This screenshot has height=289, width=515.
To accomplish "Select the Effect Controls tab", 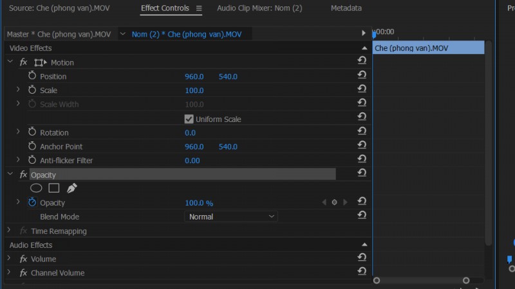I will point(165,8).
